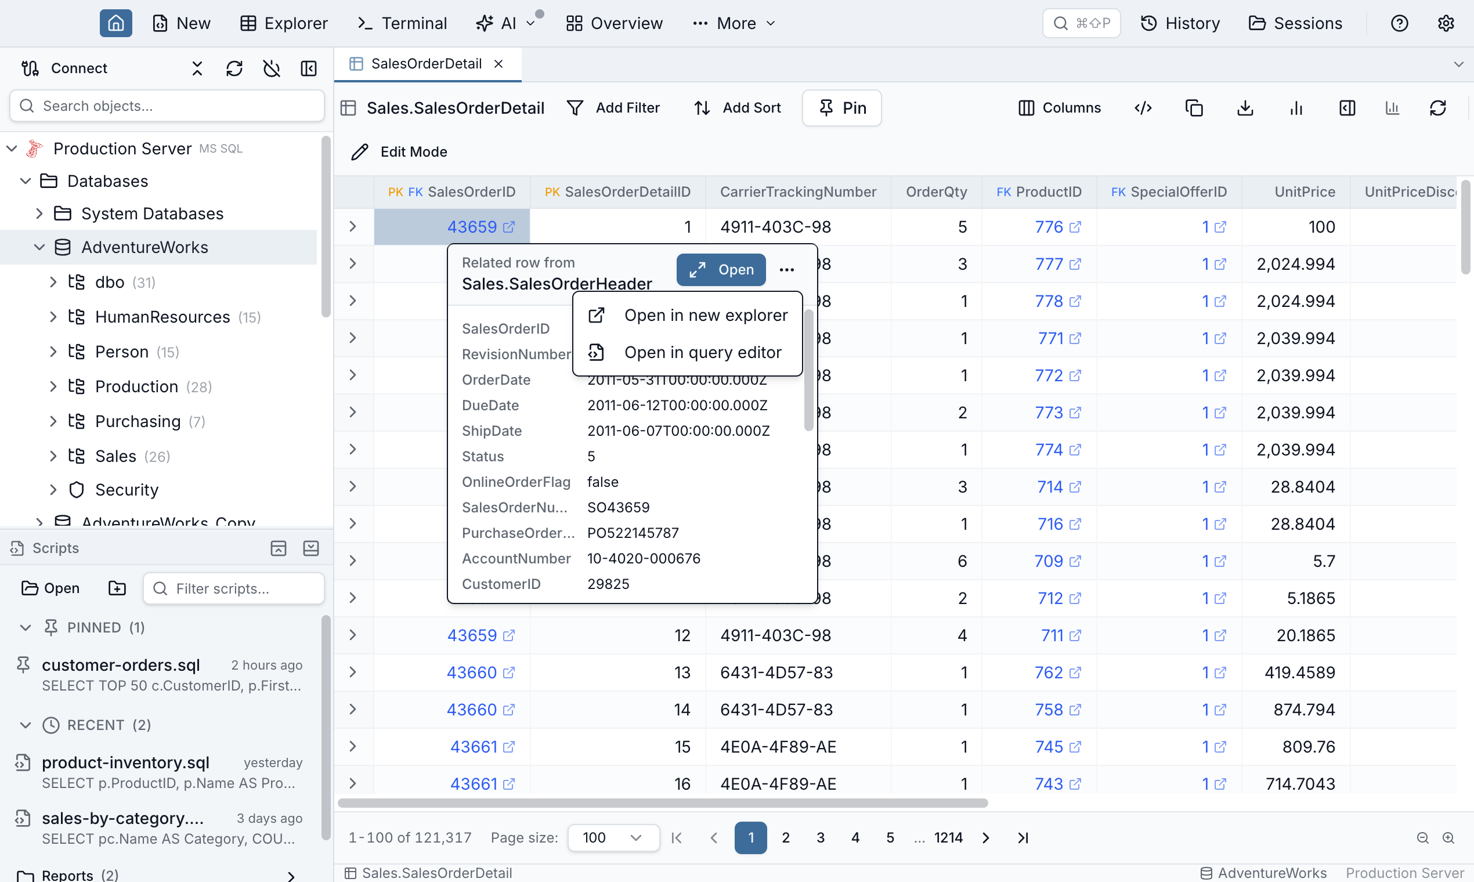Click Add Sort
Viewport: 1474px width, 882px height.
[x=738, y=107]
